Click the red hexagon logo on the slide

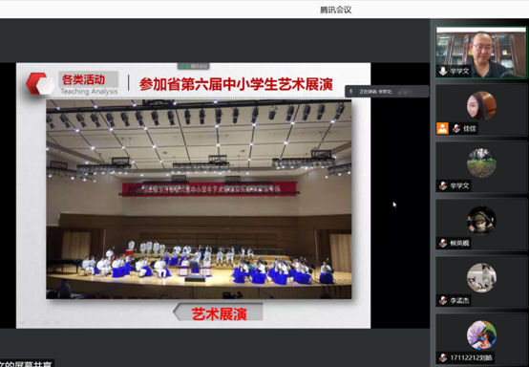coord(40,83)
